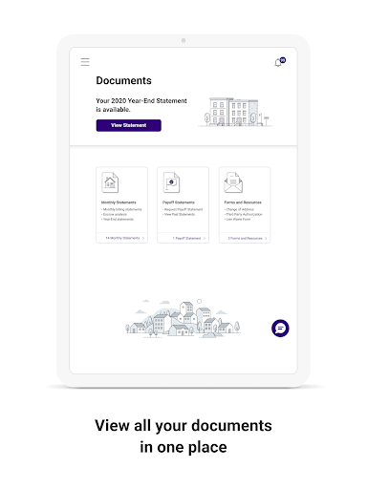
Task: Select the Monthly Statements house document icon
Action: click(x=110, y=182)
